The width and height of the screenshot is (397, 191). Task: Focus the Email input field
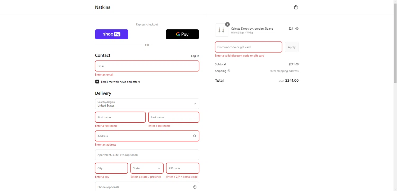click(x=147, y=66)
